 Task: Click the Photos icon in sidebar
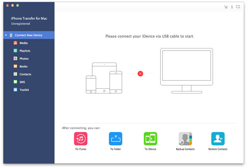coord(15,58)
